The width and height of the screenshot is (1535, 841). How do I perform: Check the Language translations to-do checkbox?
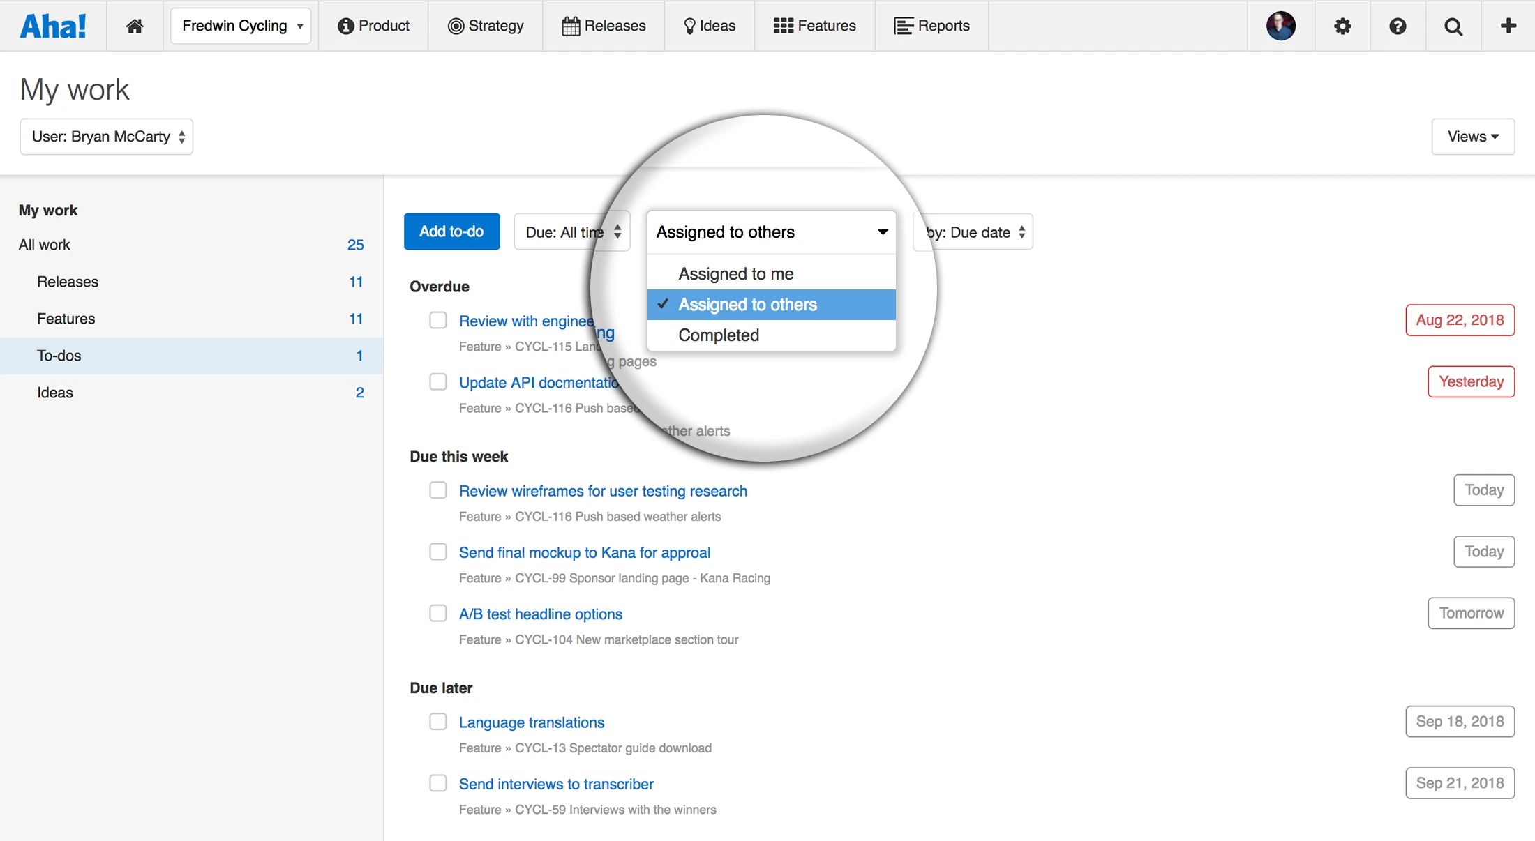pos(437,721)
